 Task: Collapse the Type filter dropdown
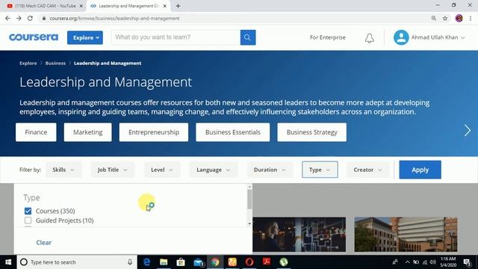pyautogui.click(x=320, y=170)
